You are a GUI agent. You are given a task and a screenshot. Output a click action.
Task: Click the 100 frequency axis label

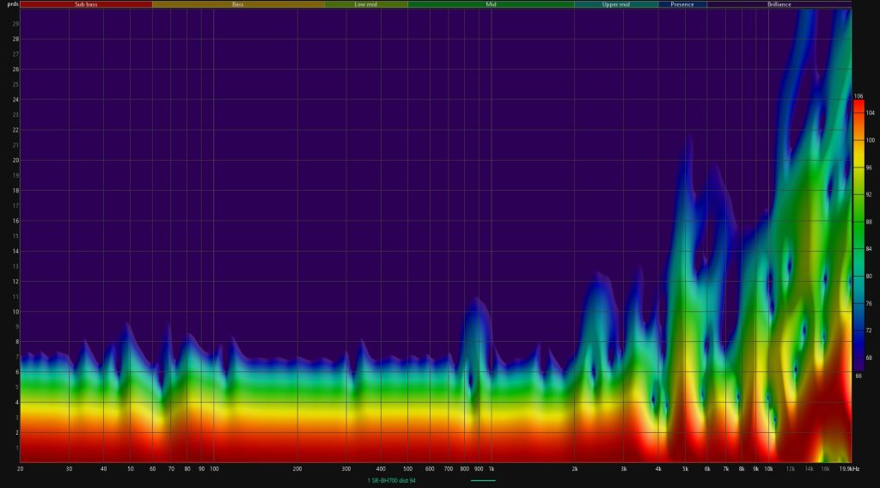tap(214, 469)
